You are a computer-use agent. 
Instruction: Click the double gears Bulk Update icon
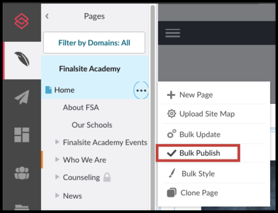pyautogui.click(x=172, y=134)
